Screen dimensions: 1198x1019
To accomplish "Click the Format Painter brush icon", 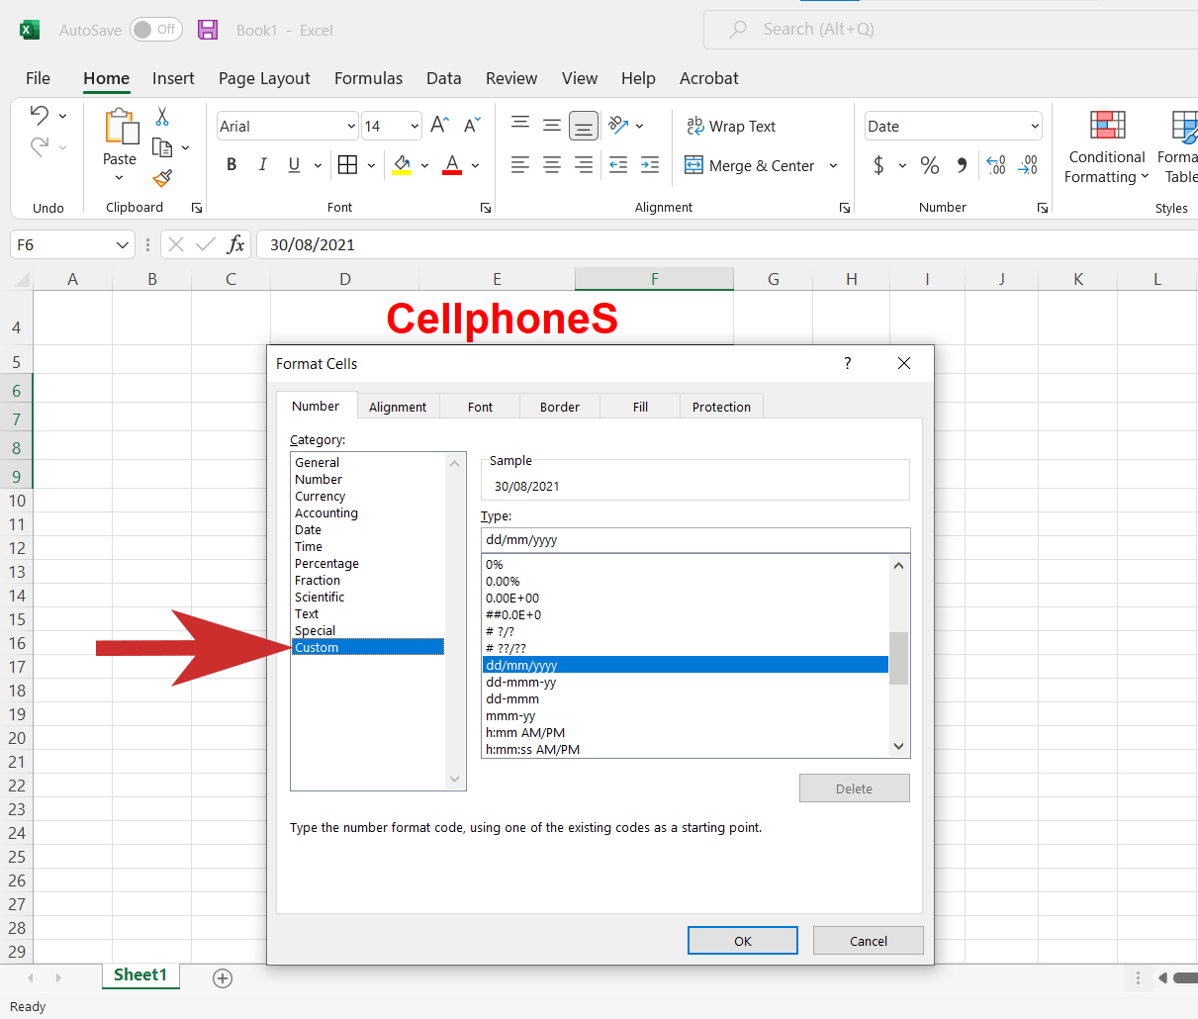I will (x=162, y=178).
